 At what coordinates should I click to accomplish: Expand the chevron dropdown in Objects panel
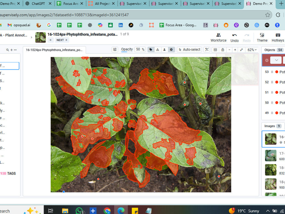coord(276,60)
